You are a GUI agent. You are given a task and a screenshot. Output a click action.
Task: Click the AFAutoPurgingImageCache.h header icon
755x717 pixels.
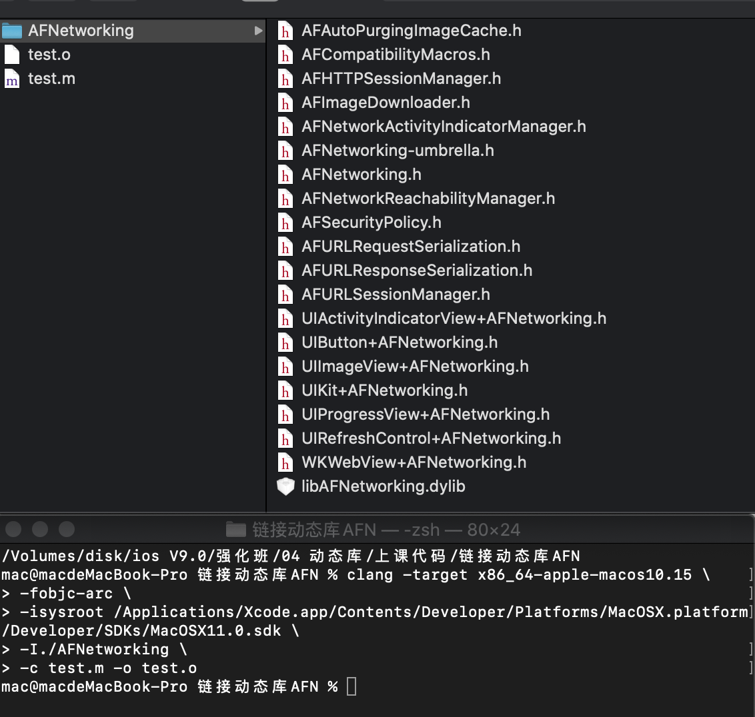[285, 31]
